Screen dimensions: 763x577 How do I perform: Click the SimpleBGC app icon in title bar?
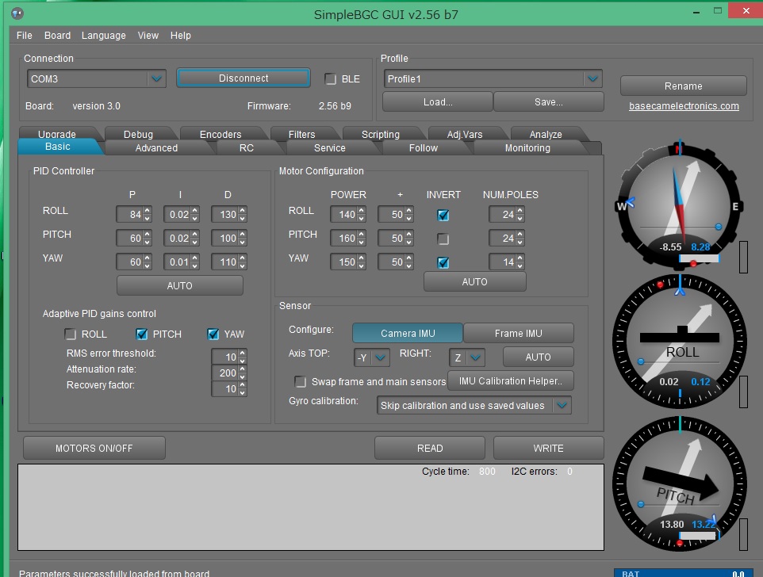tap(17, 13)
